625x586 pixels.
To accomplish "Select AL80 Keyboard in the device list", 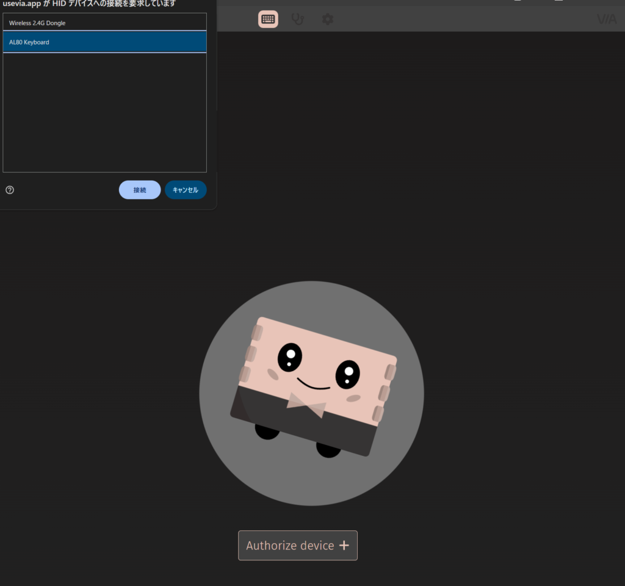I will [x=104, y=42].
